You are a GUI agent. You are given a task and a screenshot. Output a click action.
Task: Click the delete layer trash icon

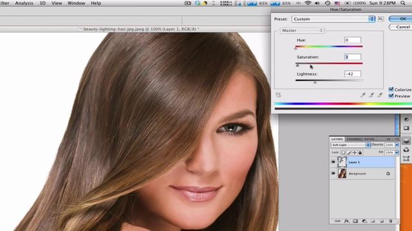(x=391, y=221)
